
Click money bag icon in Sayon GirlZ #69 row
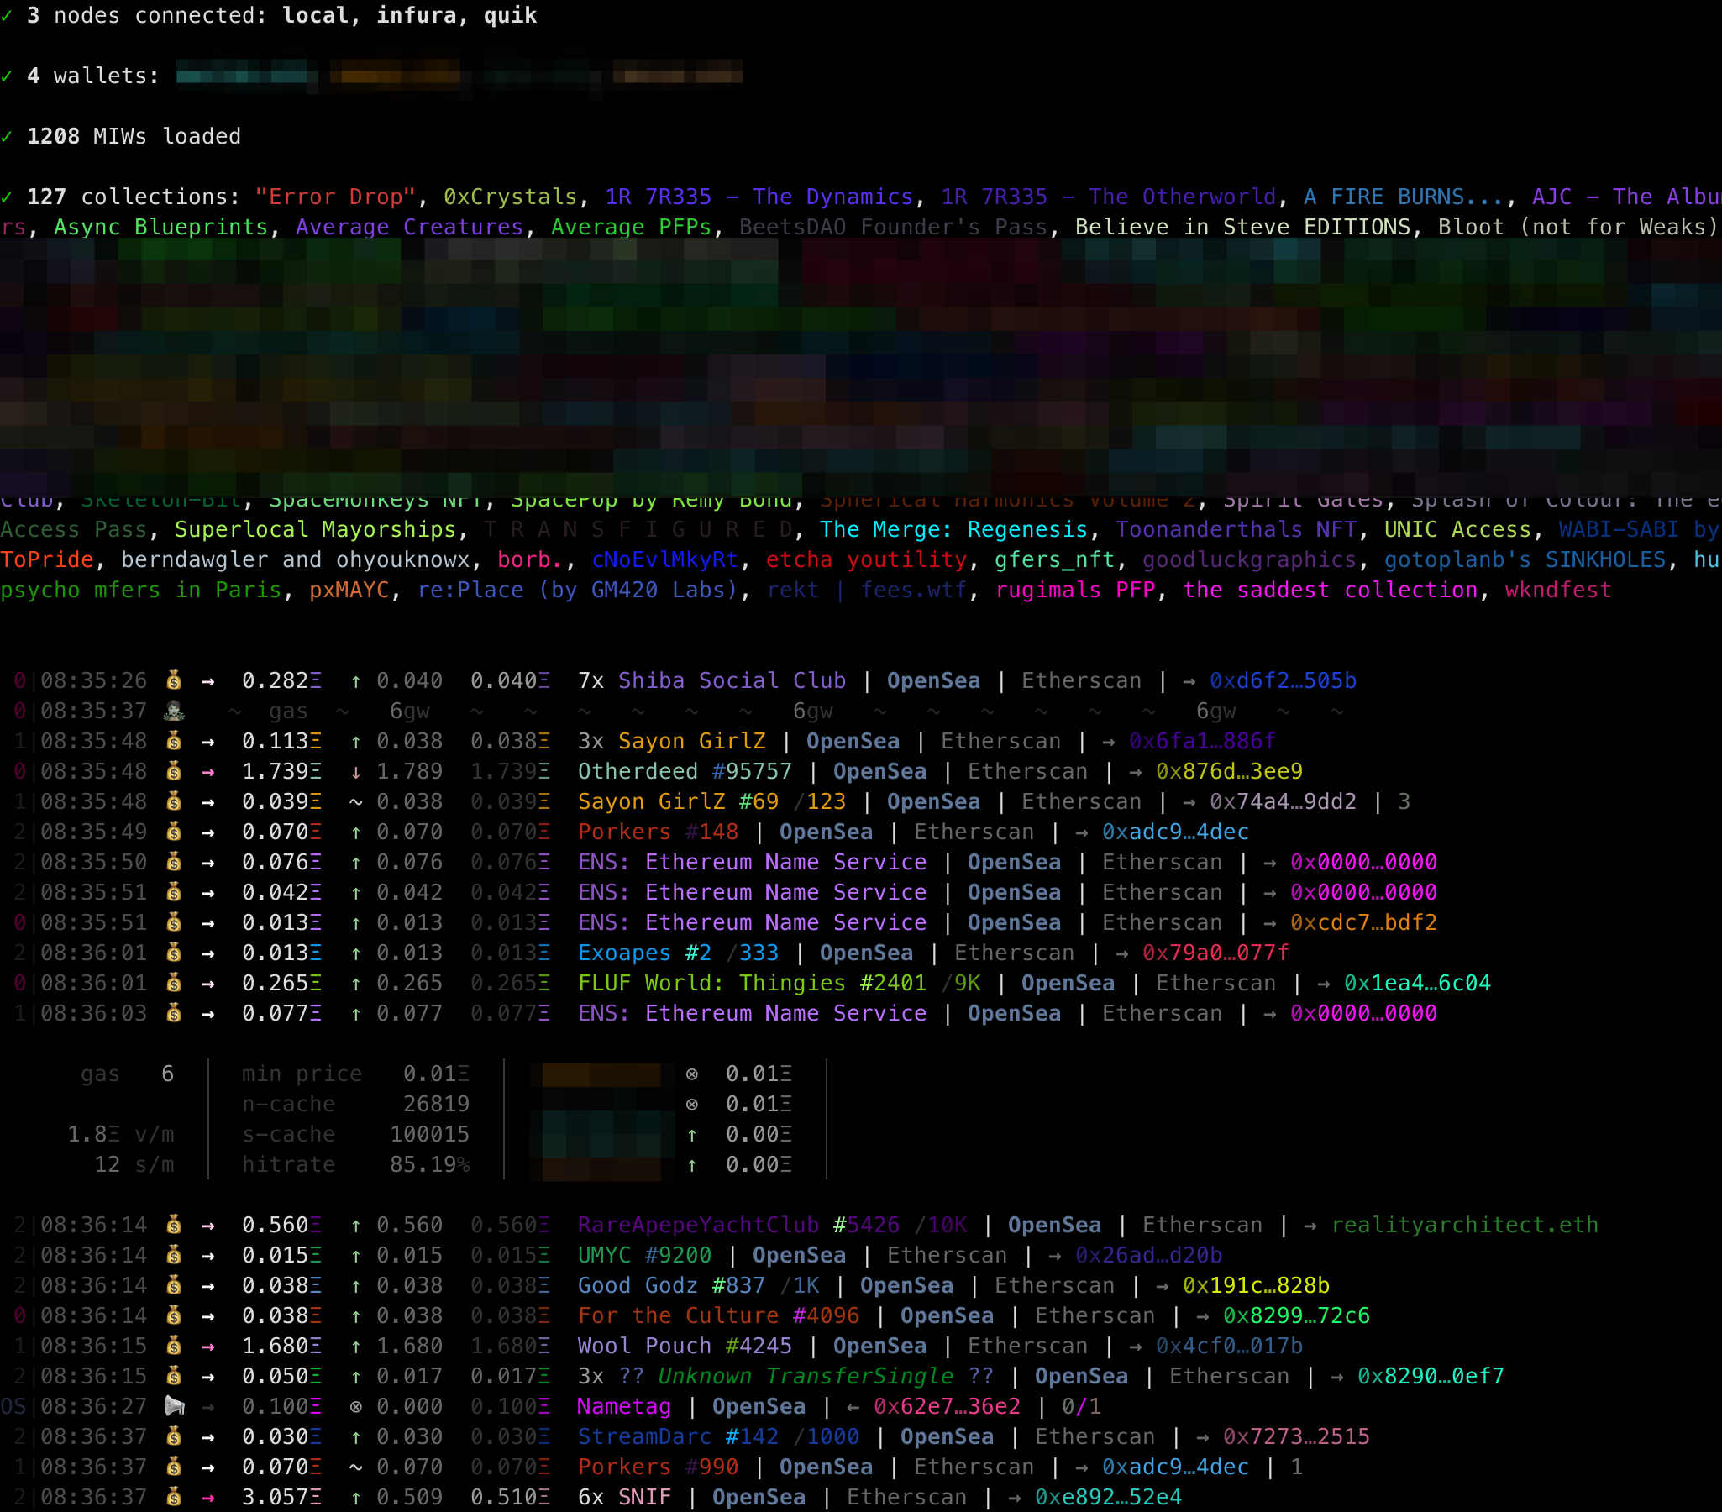[175, 802]
